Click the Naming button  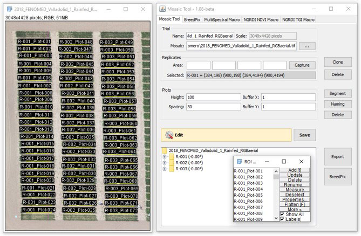[x=338, y=104]
